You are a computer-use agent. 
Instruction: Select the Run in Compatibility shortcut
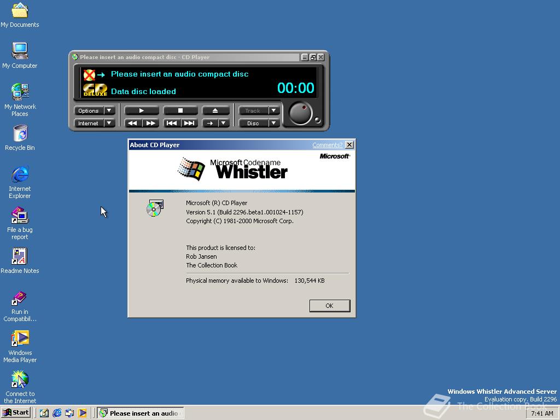coord(20,306)
